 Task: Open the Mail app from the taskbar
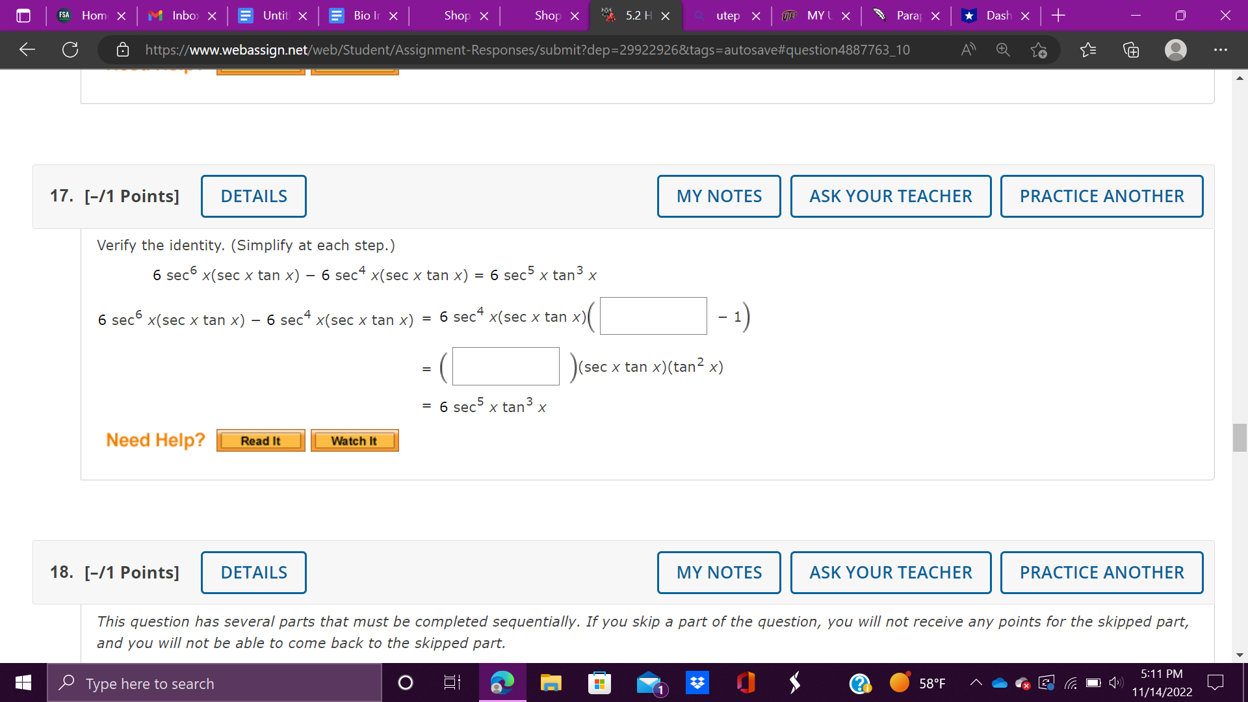[649, 682]
